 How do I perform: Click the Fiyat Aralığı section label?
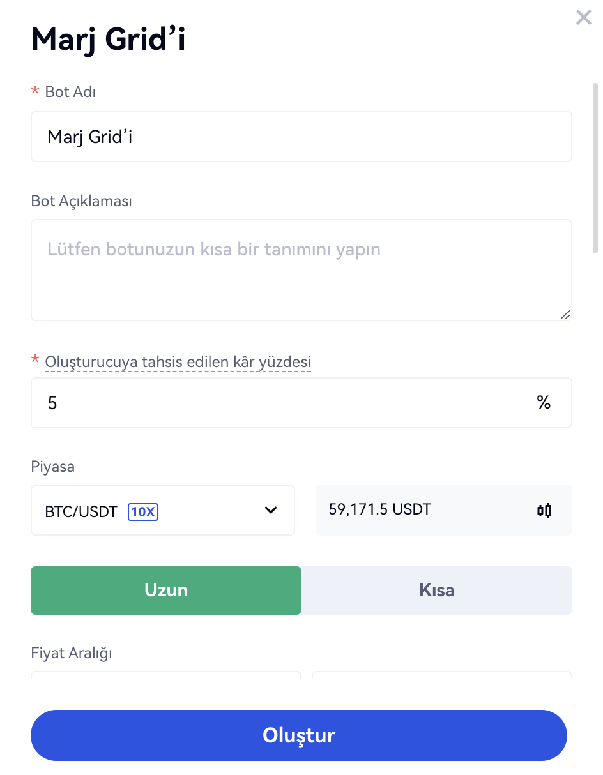tap(72, 653)
